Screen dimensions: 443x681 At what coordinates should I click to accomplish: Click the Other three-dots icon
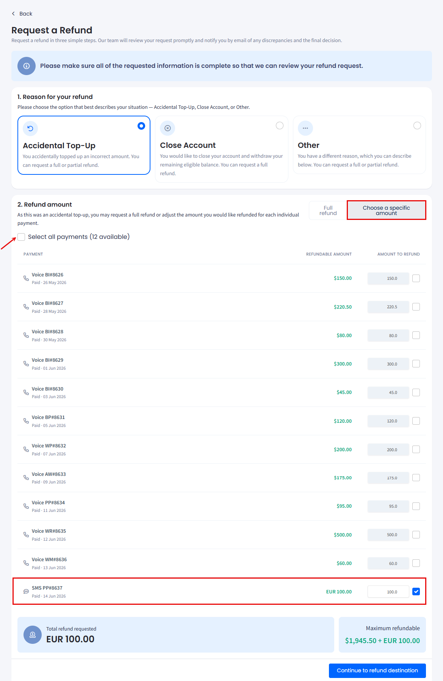pos(305,128)
